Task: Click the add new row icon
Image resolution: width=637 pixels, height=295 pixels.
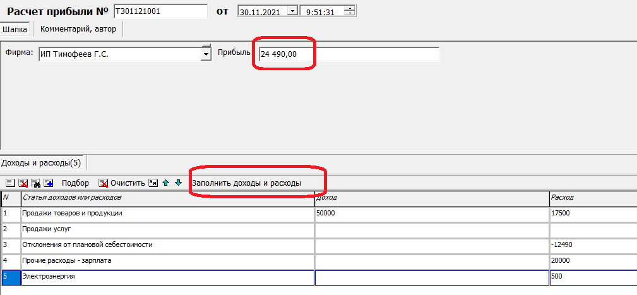Action: pyautogui.click(x=10, y=183)
